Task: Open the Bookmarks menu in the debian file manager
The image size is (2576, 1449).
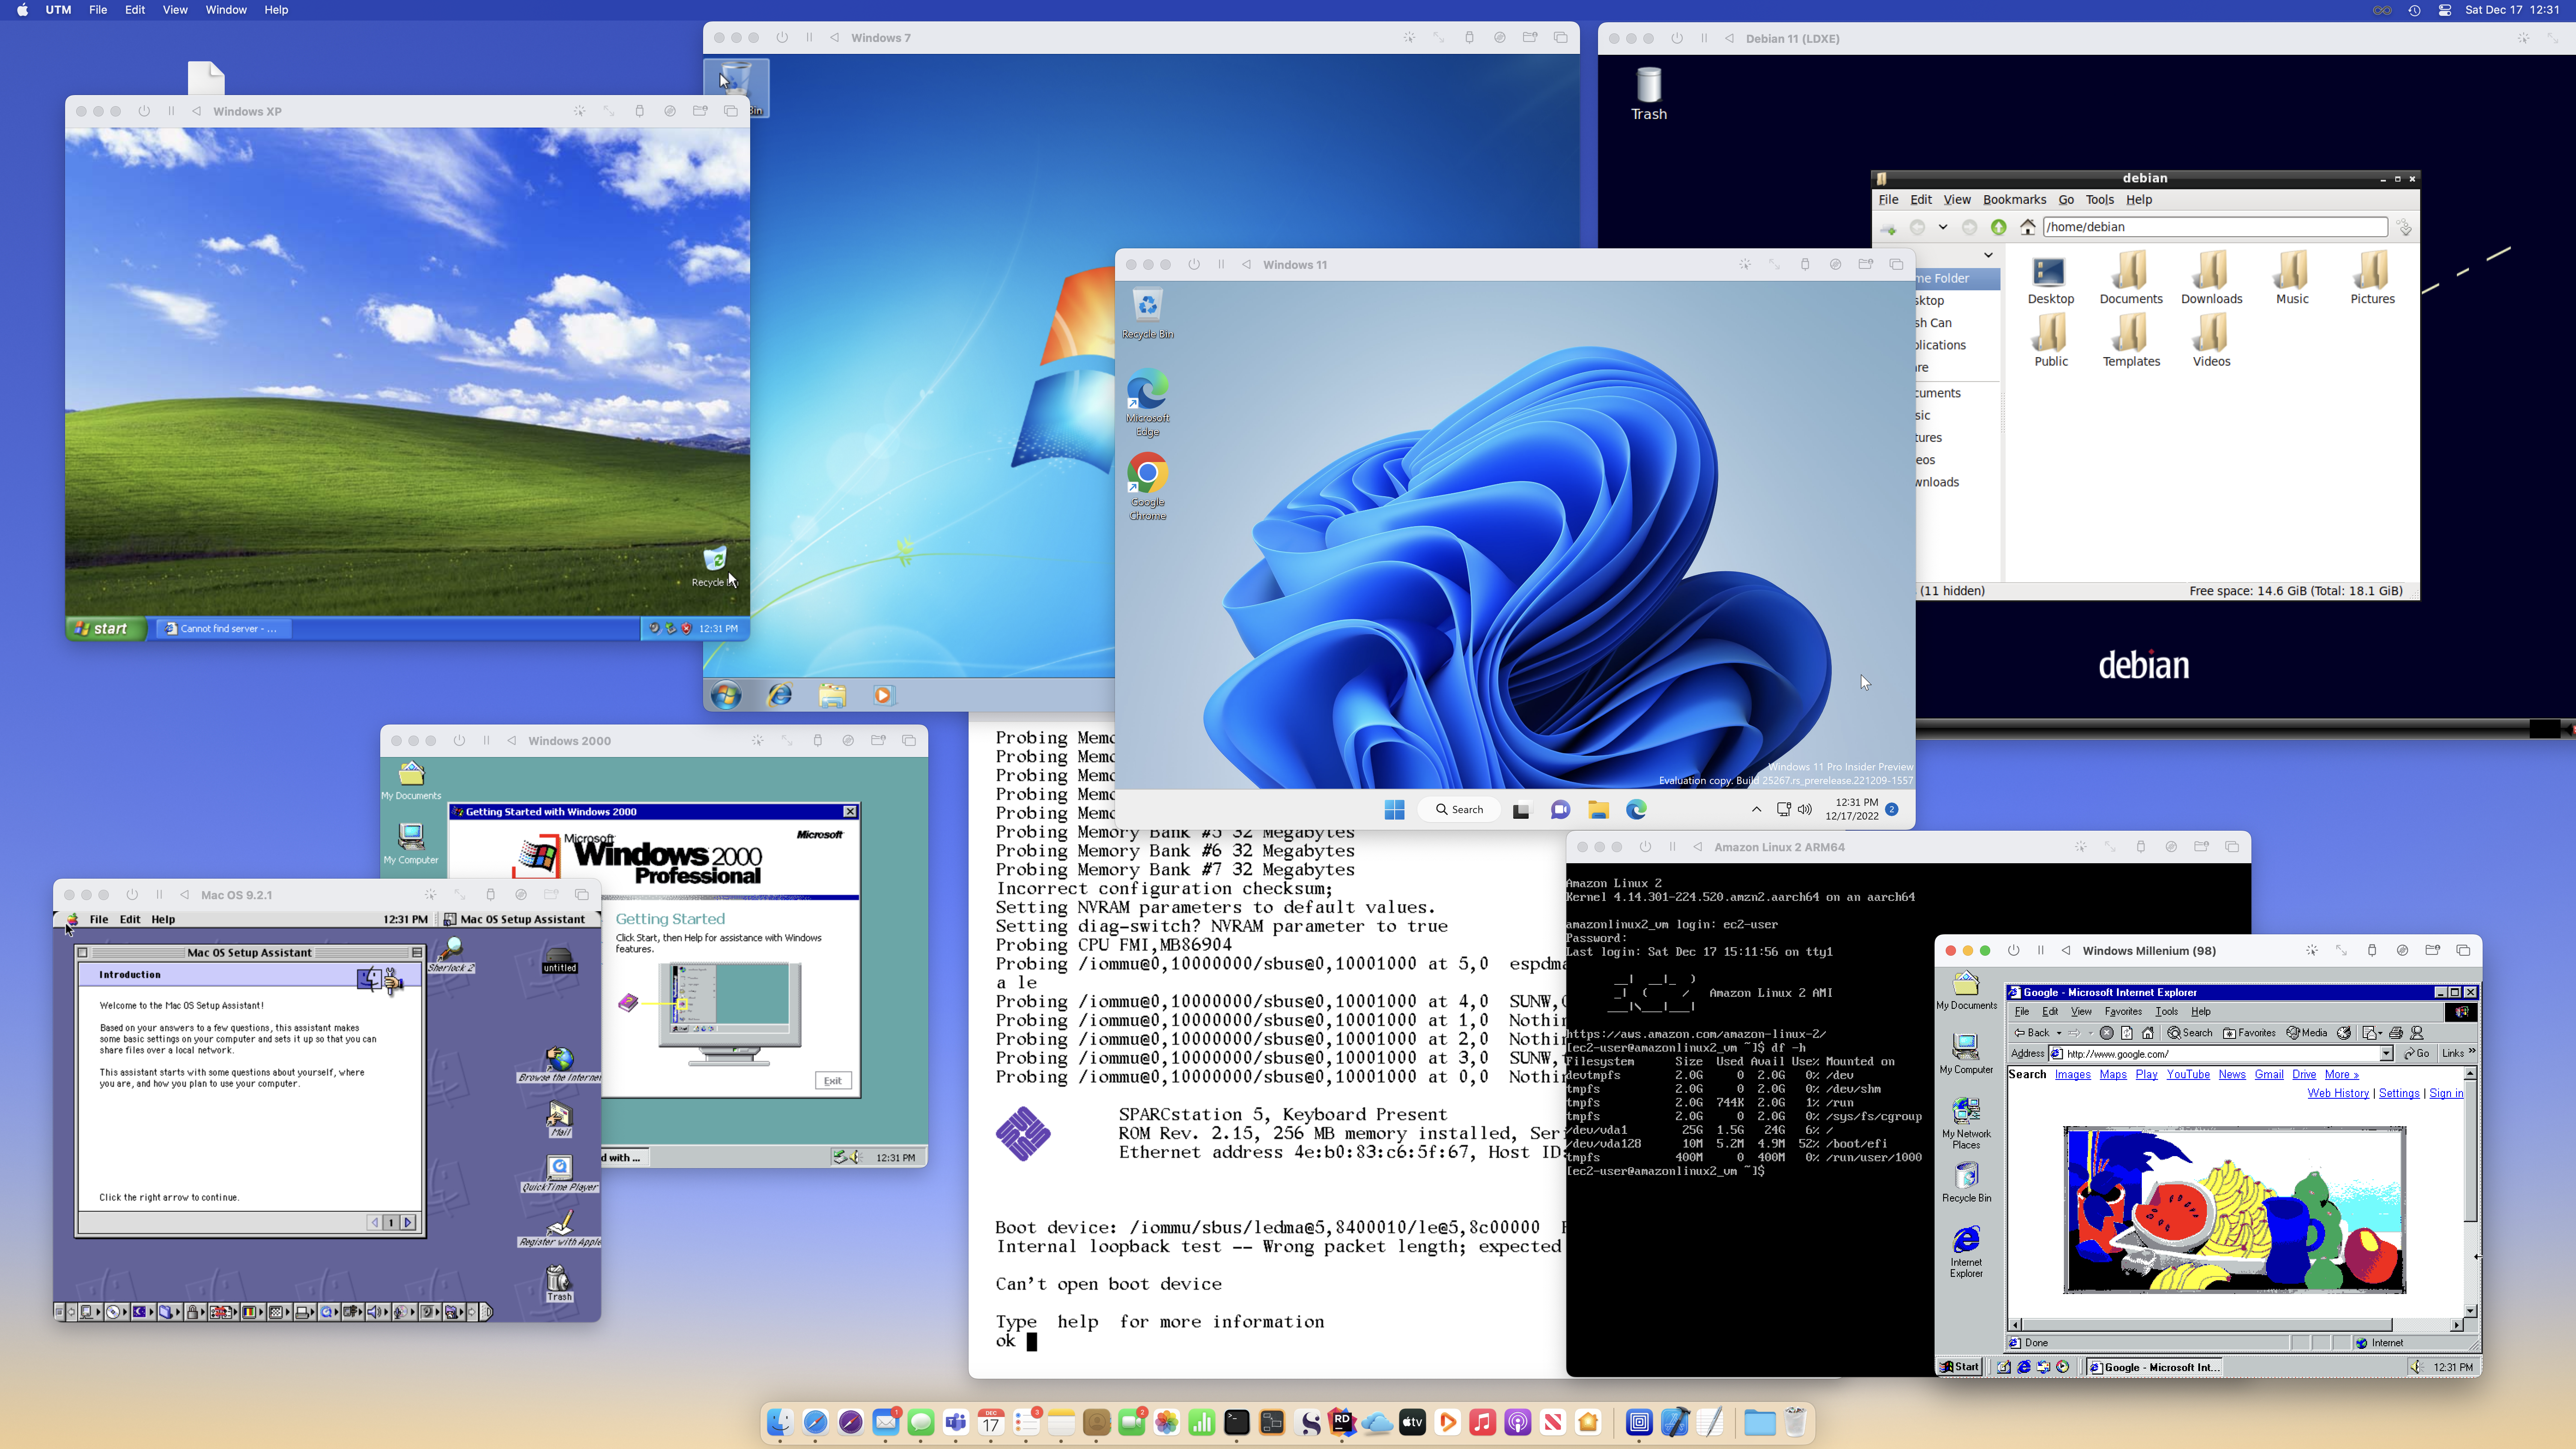Action: (2014, 200)
